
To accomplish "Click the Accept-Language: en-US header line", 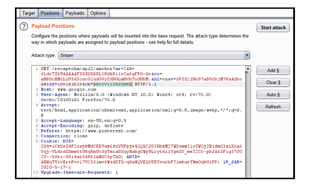I will point(84,121).
